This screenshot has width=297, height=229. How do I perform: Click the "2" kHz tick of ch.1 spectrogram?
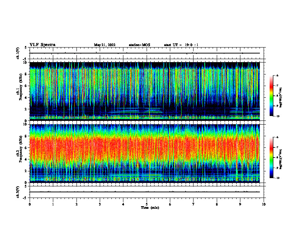[26, 109]
